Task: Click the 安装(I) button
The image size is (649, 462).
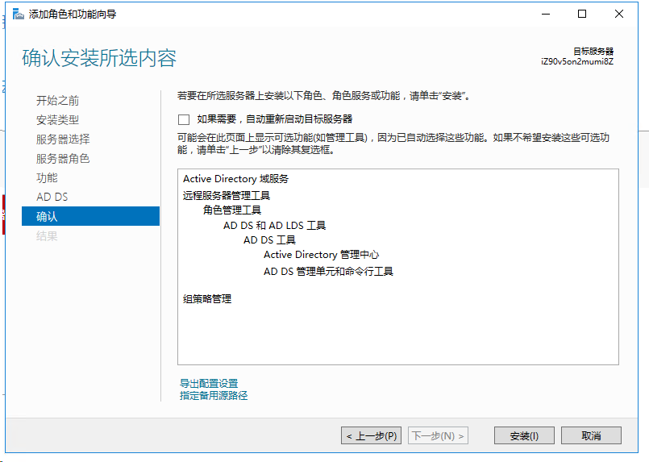Action: pyautogui.click(x=524, y=435)
